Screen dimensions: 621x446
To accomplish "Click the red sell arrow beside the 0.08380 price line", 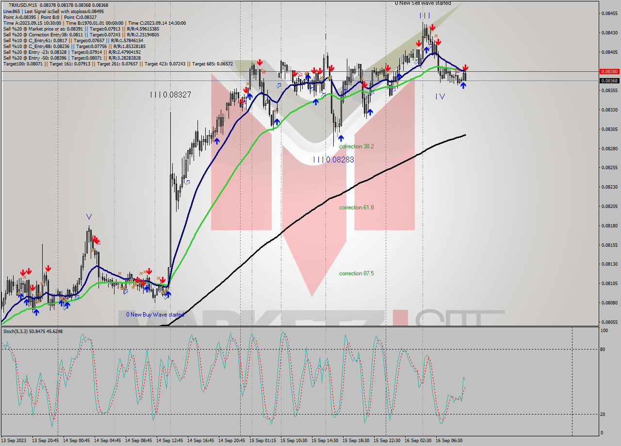I will (x=465, y=68).
